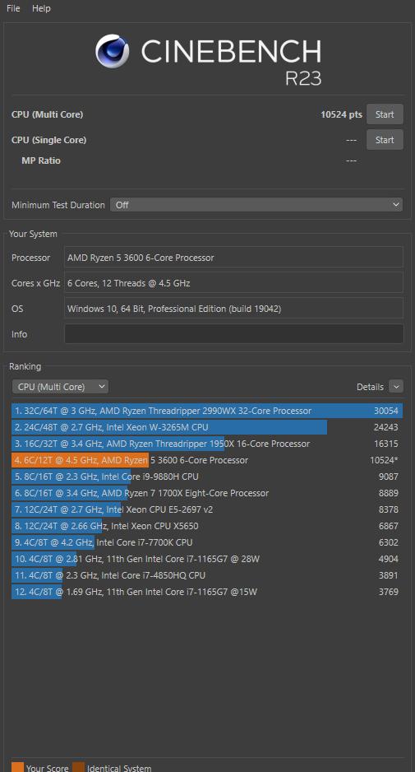Open the CPU (Multi Core) ranking dropdown
Image resolution: width=415 pixels, height=772 pixels.
(60, 387)
